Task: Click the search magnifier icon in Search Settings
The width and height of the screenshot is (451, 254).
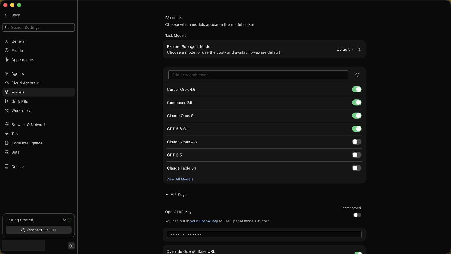Action: pyautogui.click(x=7, y=27)
